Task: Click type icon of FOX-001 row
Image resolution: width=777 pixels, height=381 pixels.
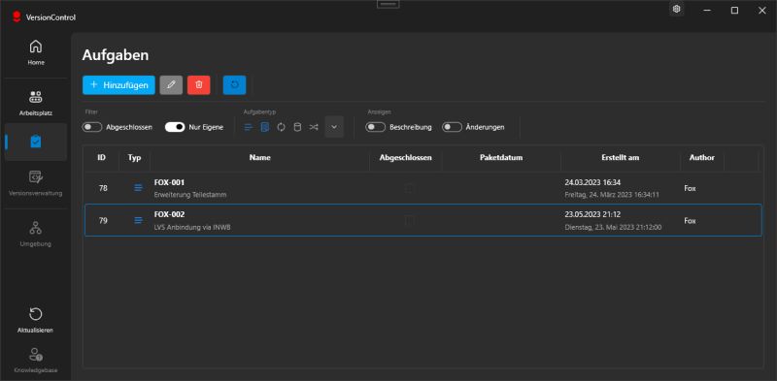Action: pyautogui.click(x=138, y=188)
